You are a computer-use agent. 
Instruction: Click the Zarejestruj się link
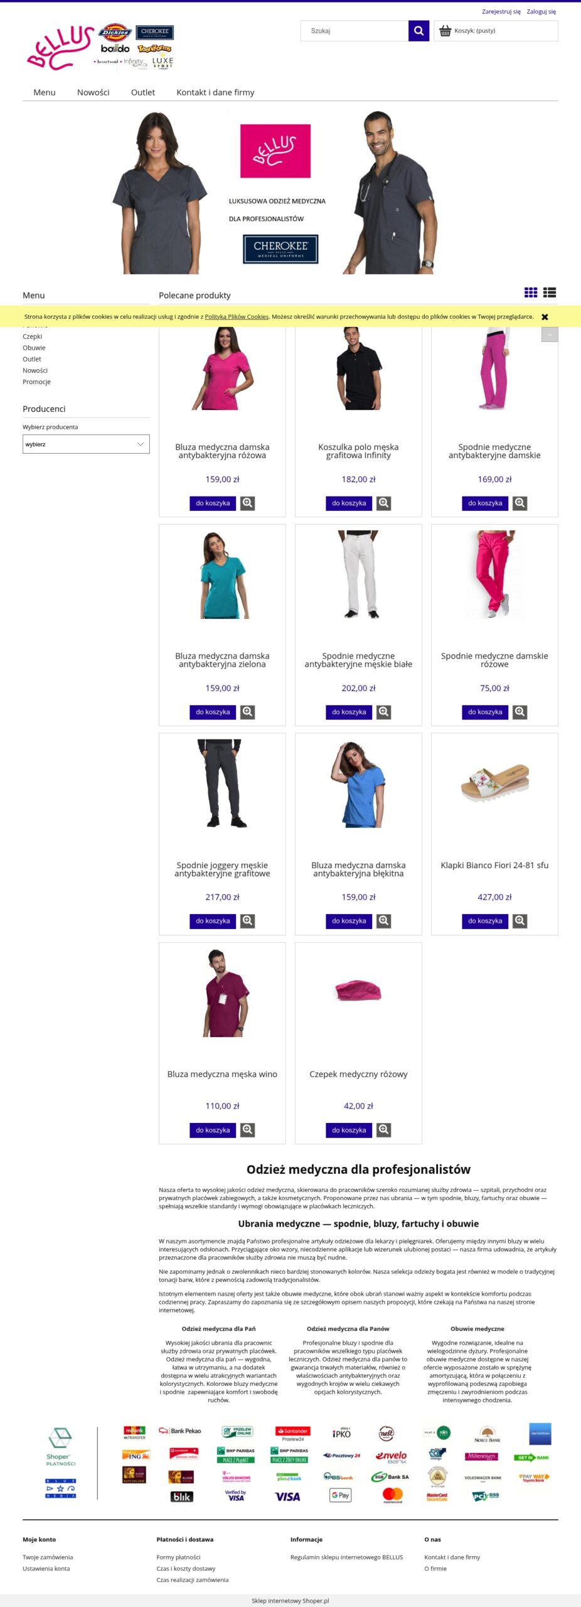[501, 11]
